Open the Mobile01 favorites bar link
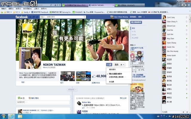The image size is (191, 119). [78, 12]
